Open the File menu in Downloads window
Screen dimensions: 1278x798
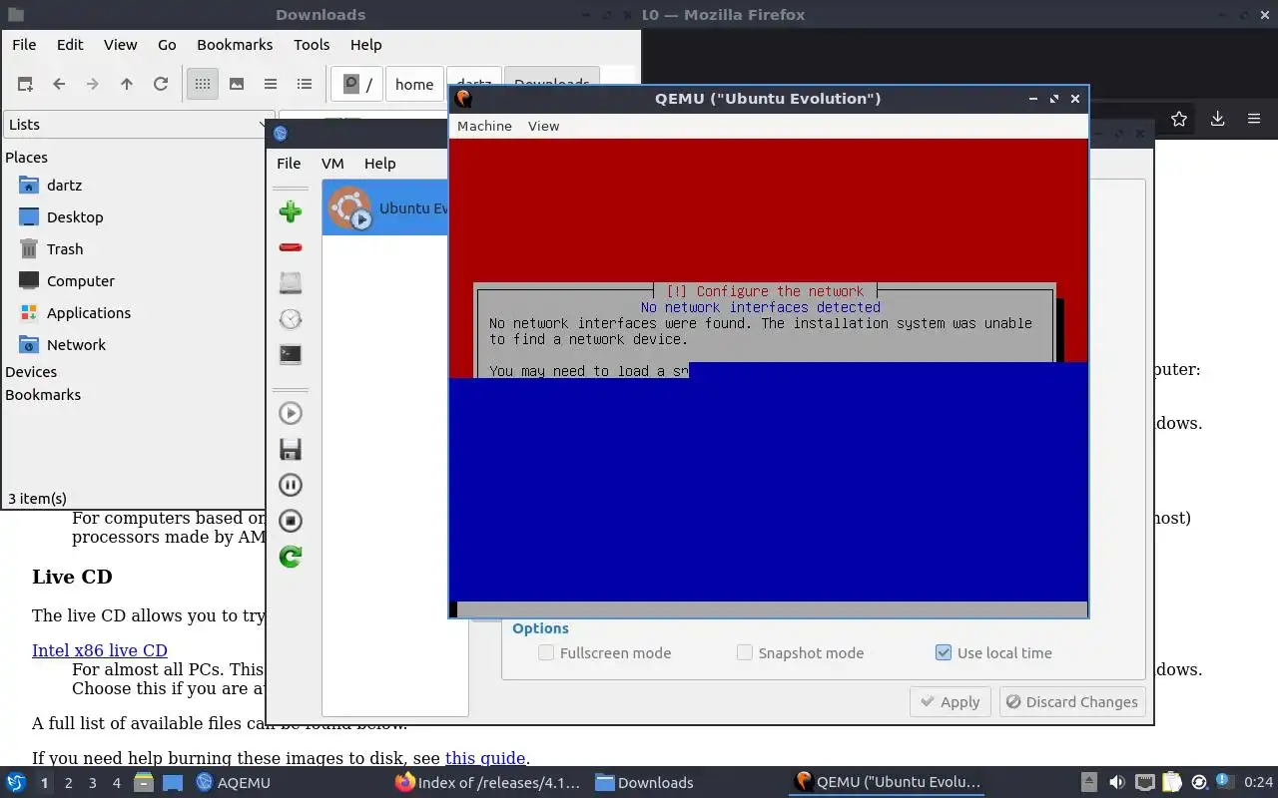24,45
